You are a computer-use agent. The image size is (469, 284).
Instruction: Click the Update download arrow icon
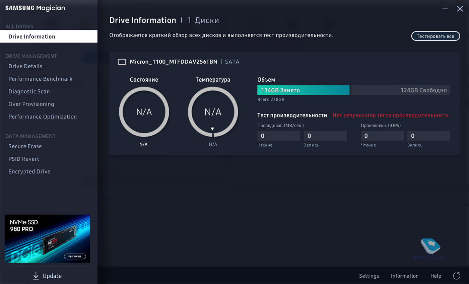36,276
